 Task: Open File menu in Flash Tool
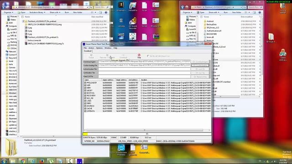pos(85,48)
